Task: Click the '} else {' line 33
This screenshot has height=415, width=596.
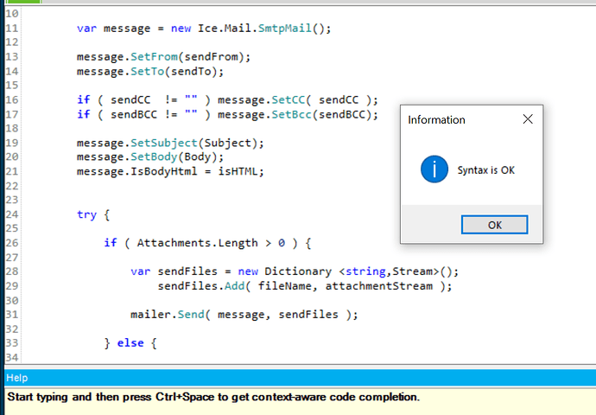Action: tap(130, 343)
